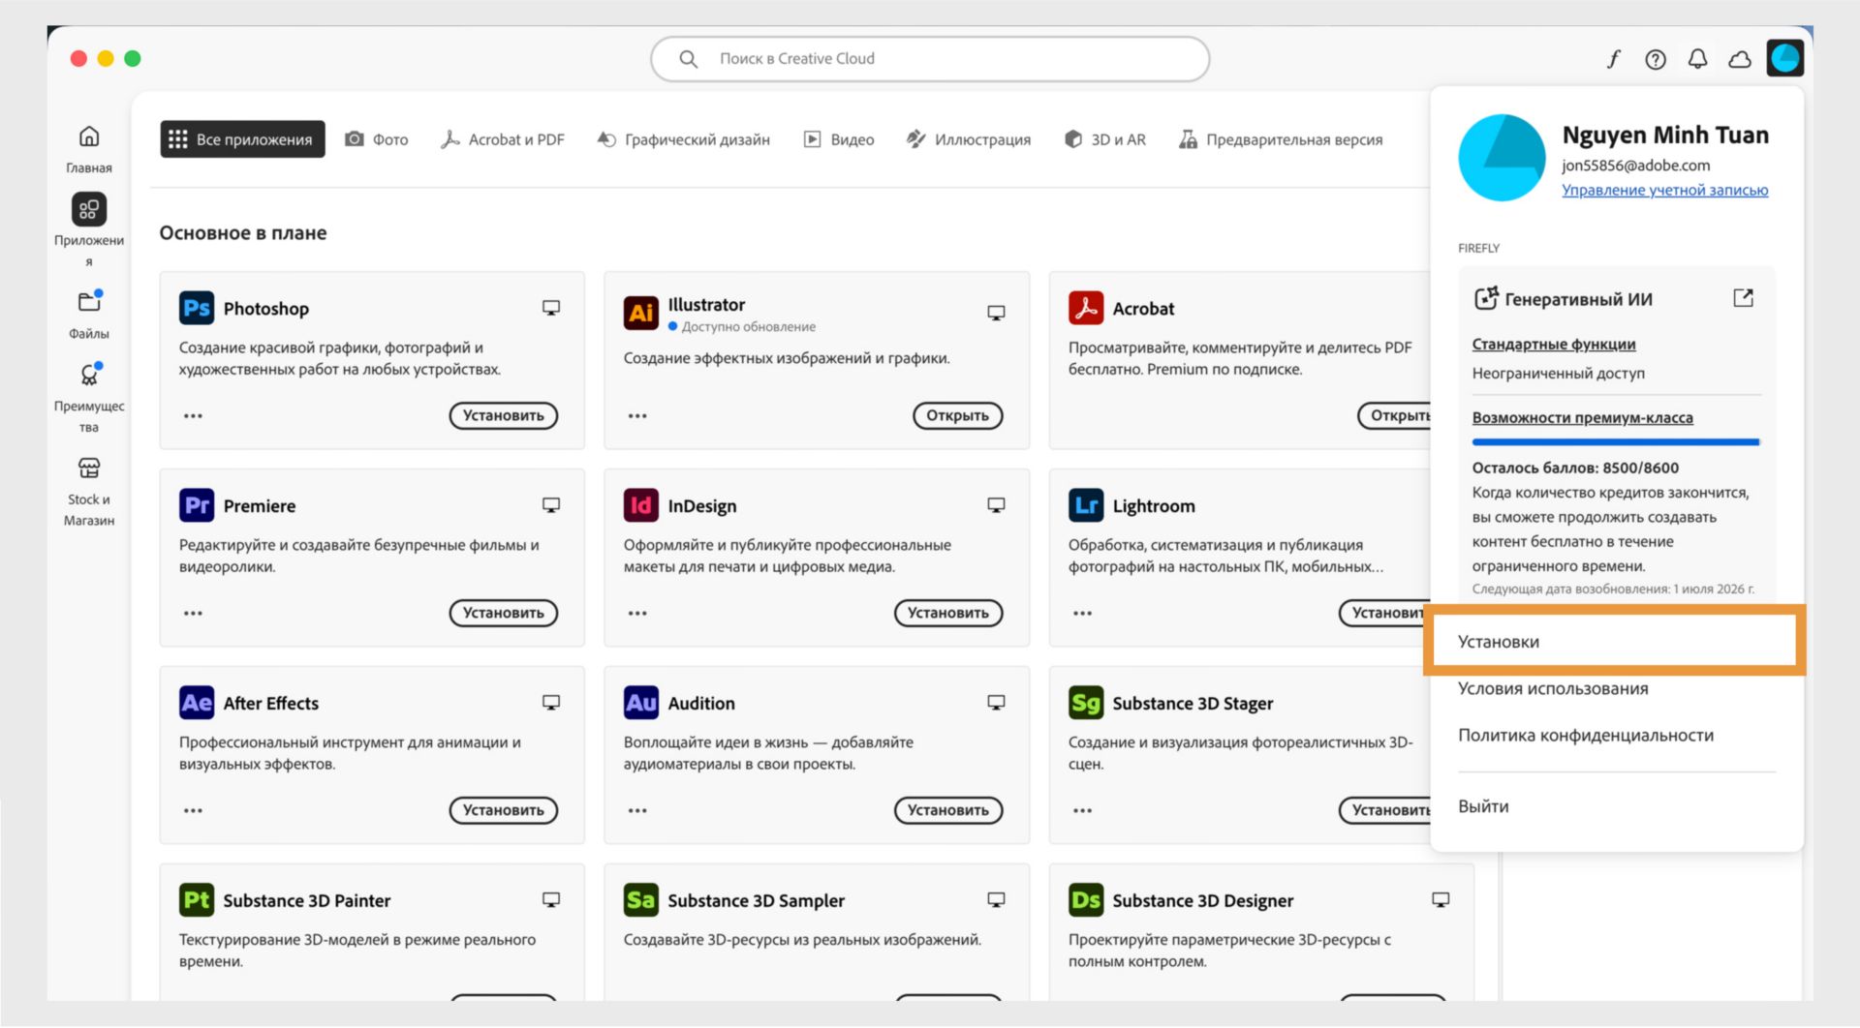Click the Acrobat app icon
Image resolution: width=1860 pixels, height=1028 pixels.
pos(1086,308)
